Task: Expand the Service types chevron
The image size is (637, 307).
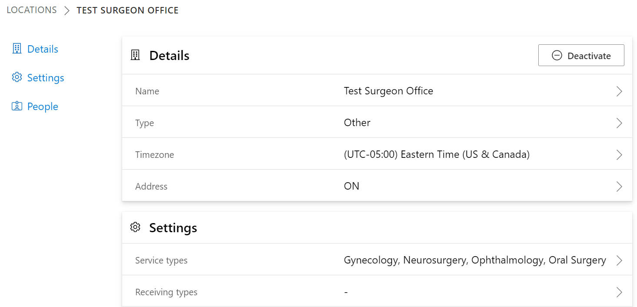Action: point(619,260)
